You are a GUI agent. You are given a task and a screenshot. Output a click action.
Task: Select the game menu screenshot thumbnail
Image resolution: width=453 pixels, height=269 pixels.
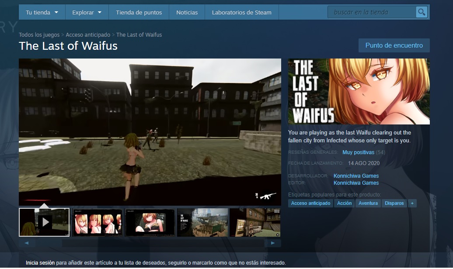(x=202, y=222)
